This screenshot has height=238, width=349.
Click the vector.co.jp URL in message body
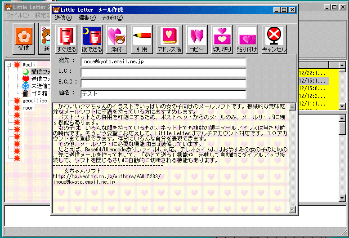coord(107,176)
